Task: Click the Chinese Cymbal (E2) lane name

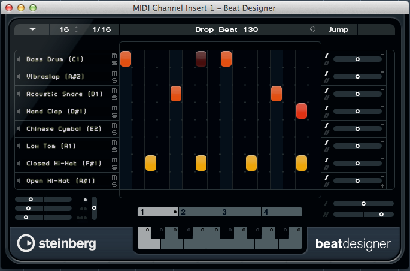Action: tap(64, 129)
